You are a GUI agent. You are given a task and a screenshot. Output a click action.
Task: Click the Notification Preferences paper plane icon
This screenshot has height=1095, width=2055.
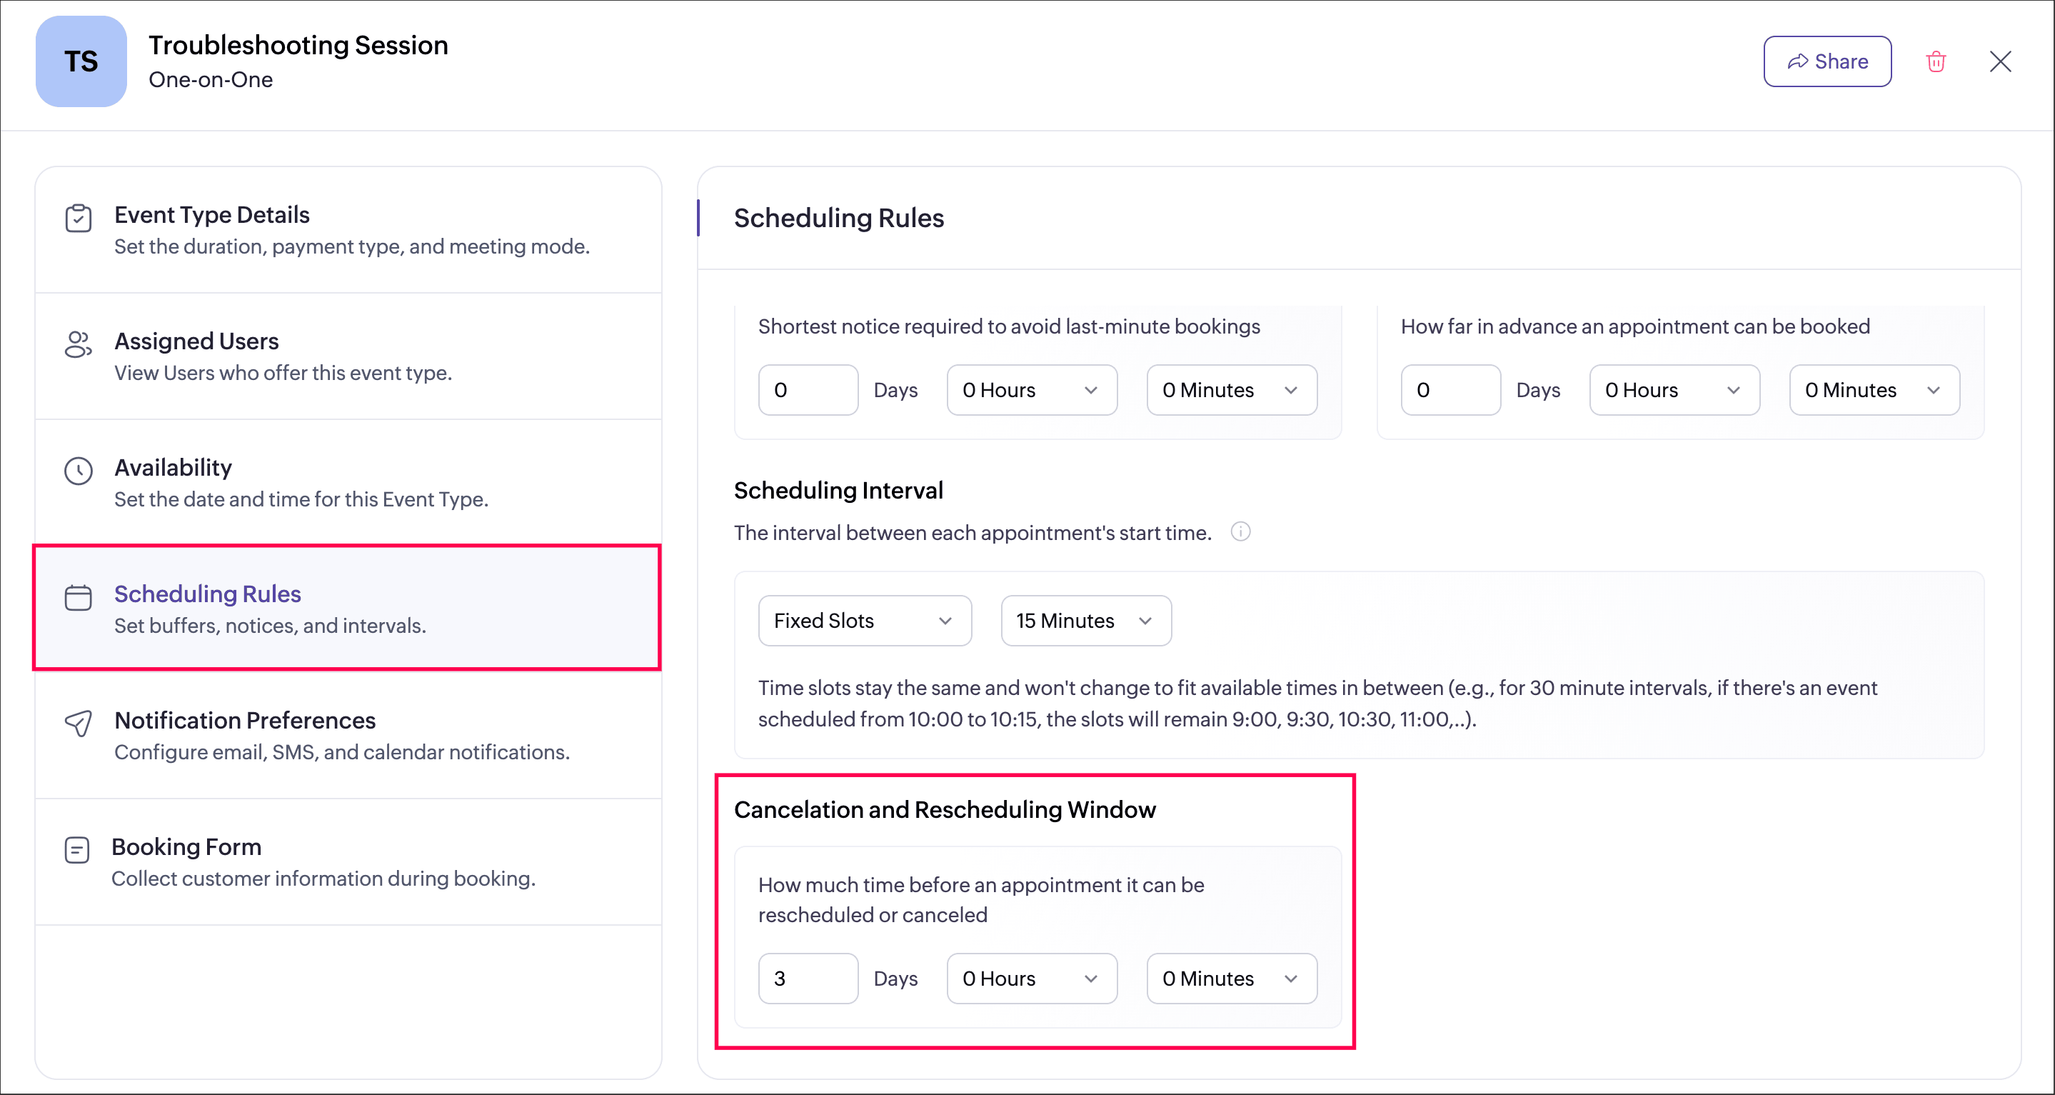click(78, 723)
